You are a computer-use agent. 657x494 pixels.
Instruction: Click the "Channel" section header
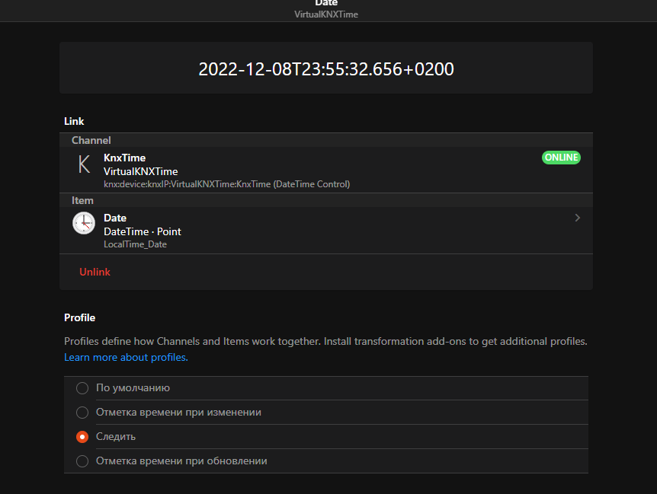coord(91,140)
